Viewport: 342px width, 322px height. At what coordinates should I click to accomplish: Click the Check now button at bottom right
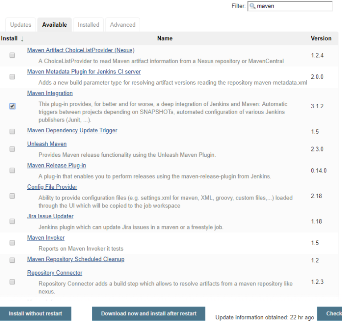pos(330,314)
